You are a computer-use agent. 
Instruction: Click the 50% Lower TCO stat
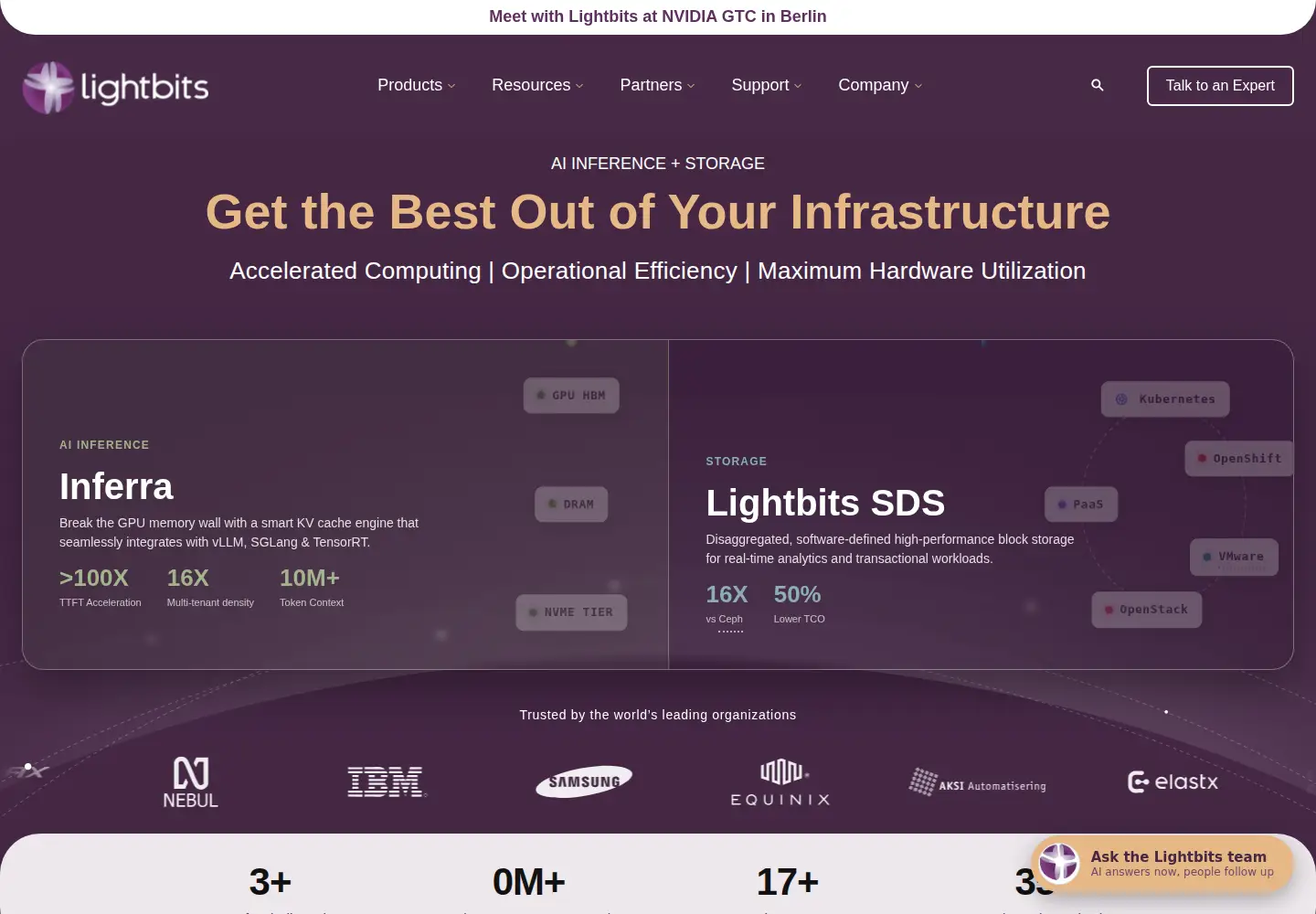click(x=799, y=604)
